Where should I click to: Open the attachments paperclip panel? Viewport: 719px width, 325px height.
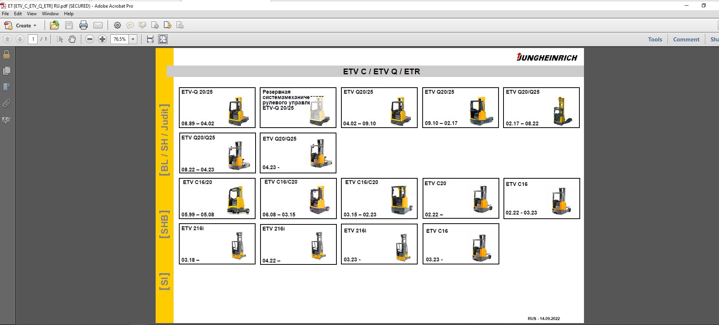pos(6,104)
